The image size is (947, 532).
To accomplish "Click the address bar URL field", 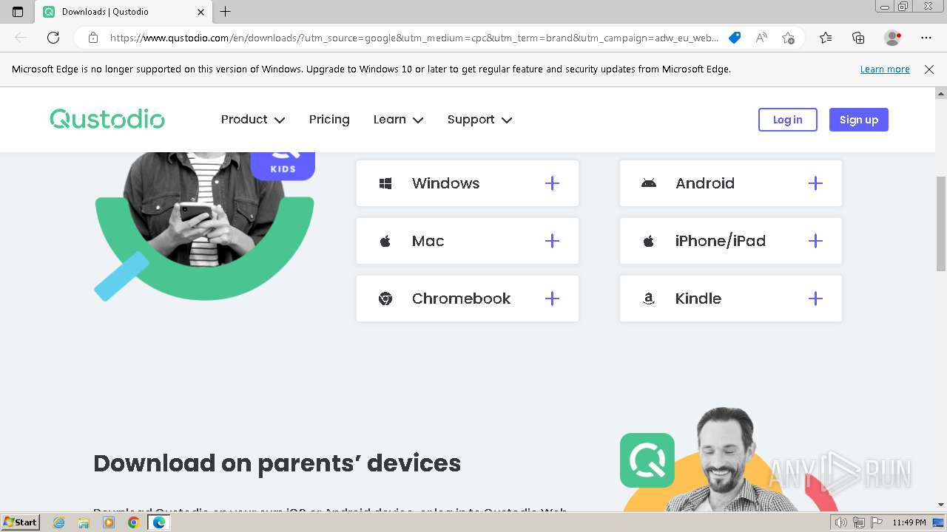I will (x=414, y=38).
